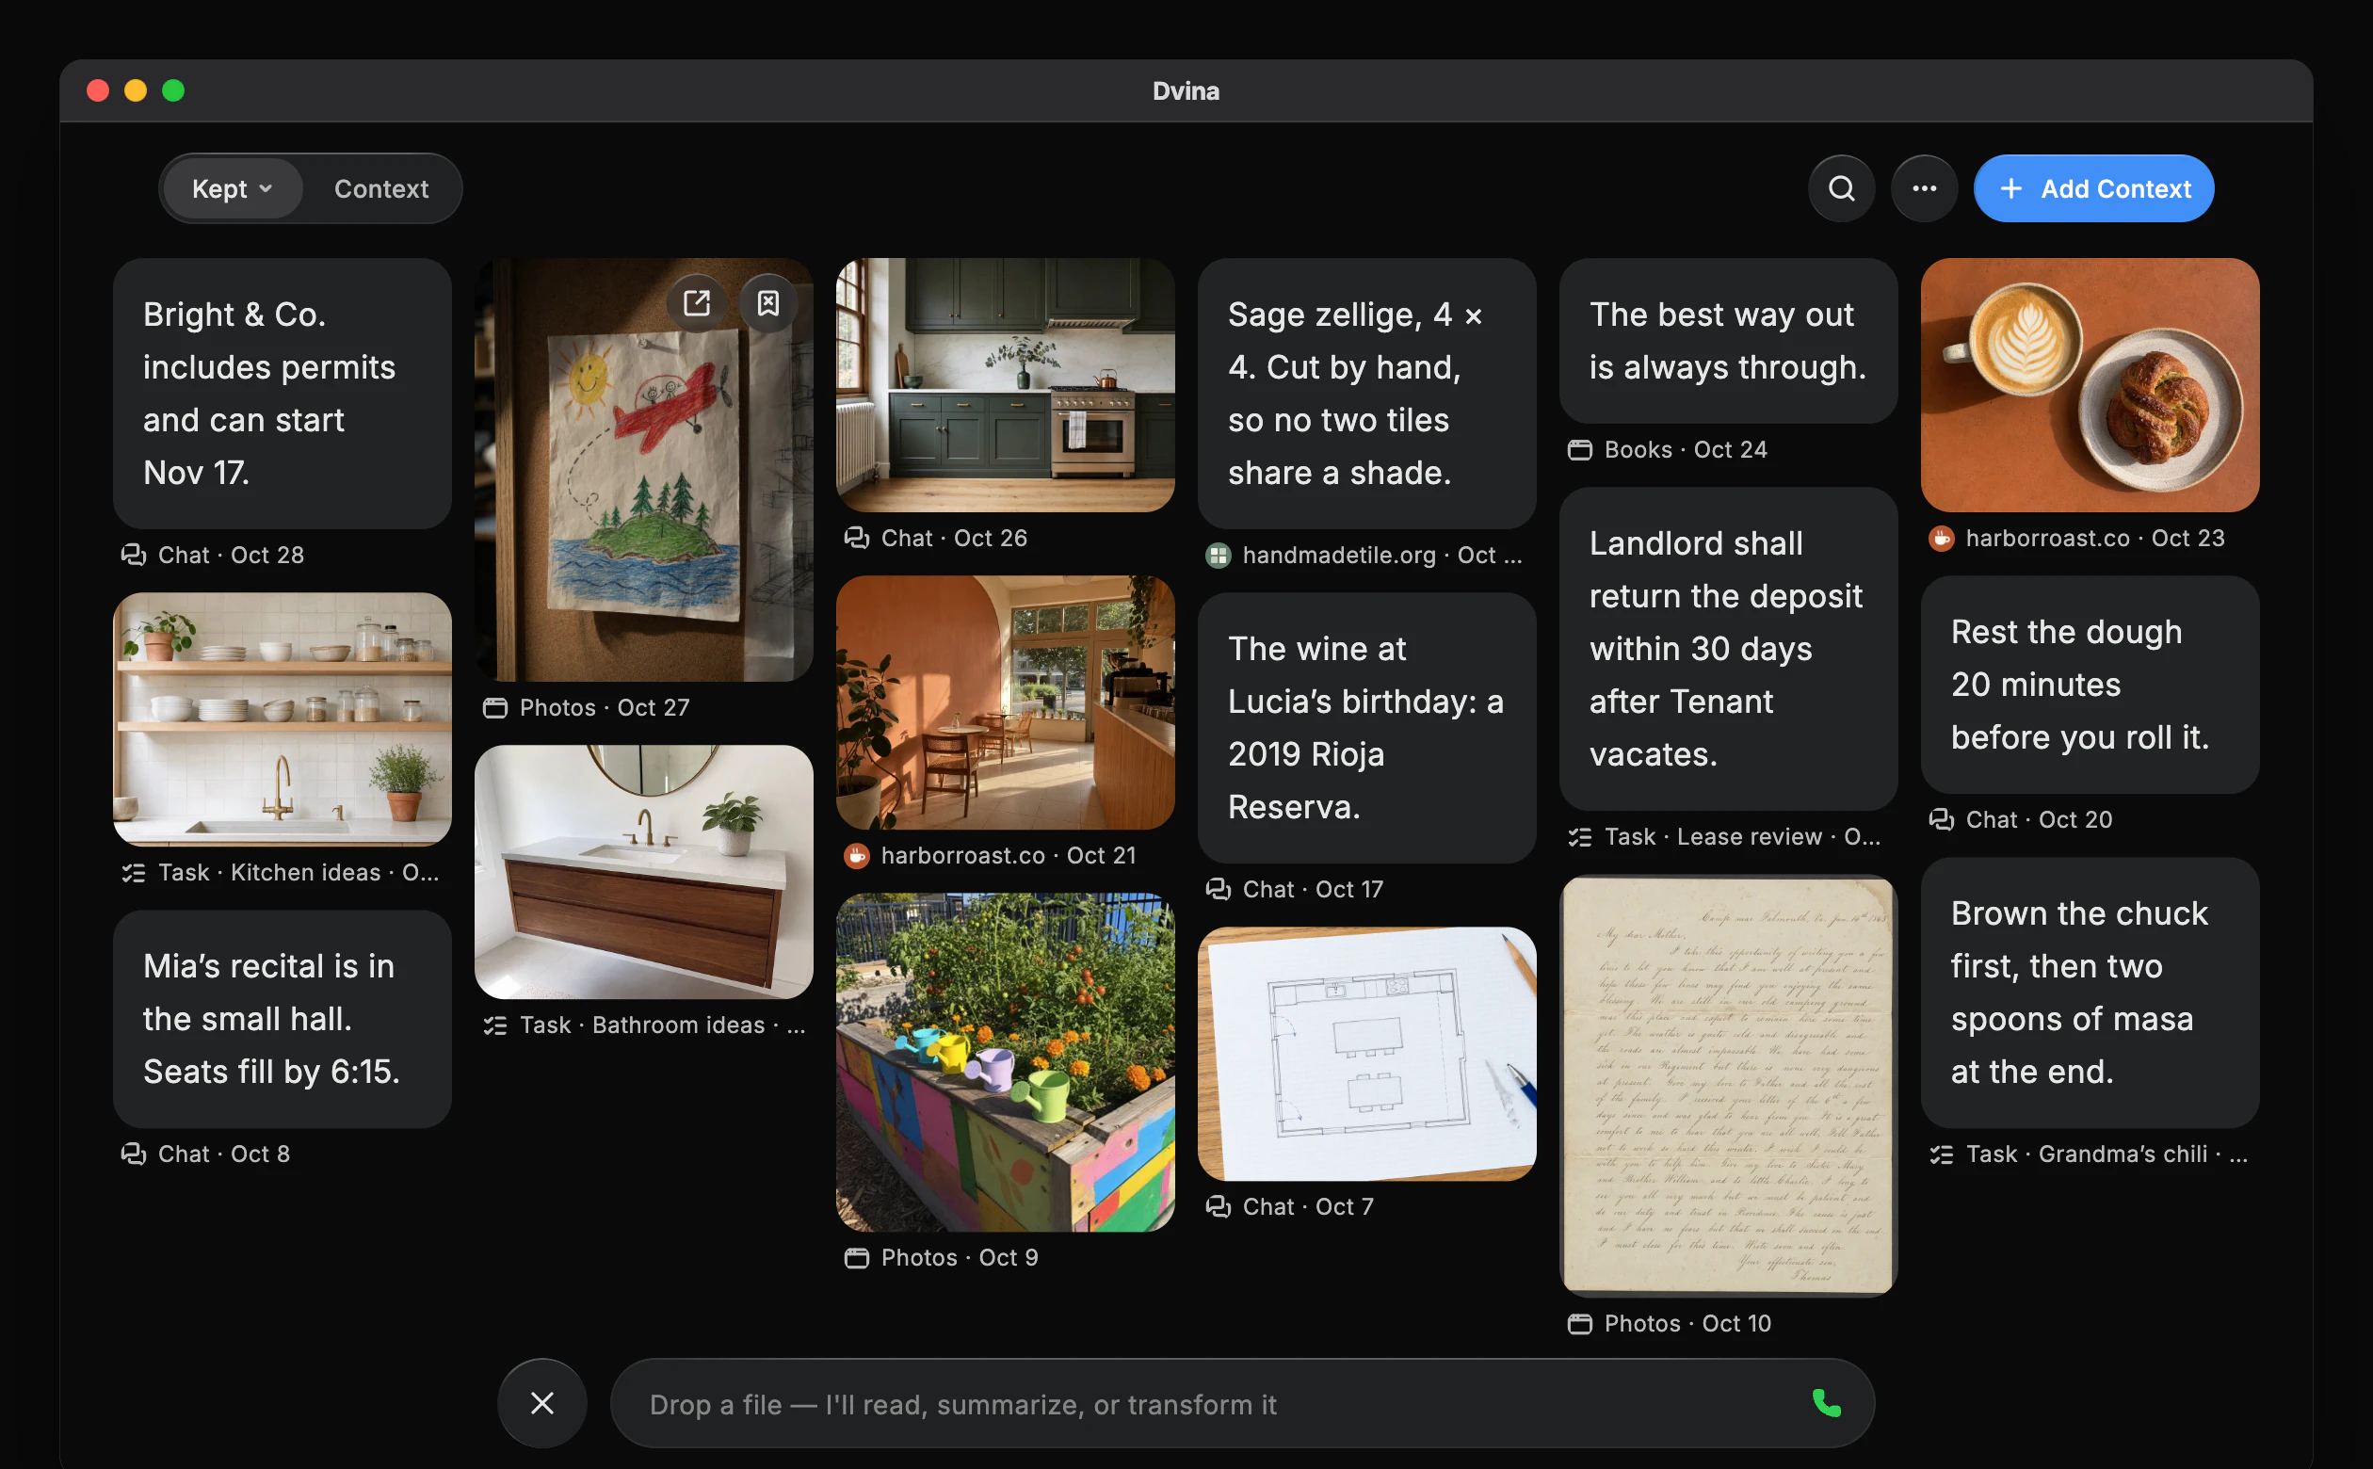Open airplane drawing in external window icon

(x=697, y=303)
